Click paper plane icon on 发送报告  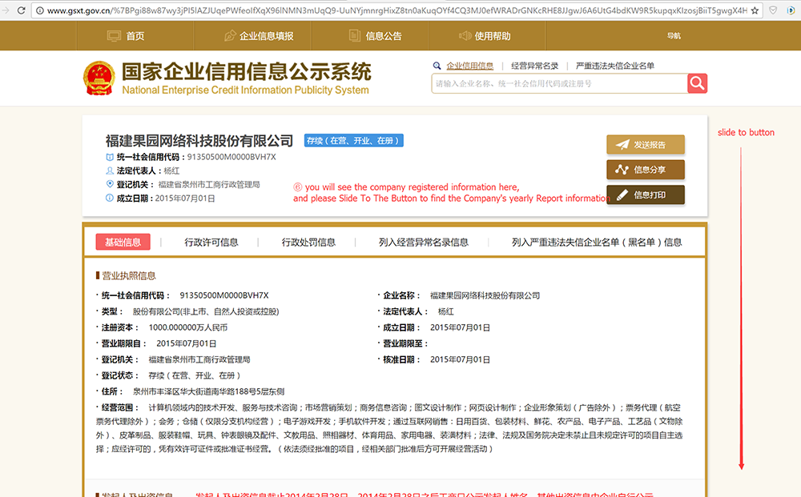click(x=622, y=144)
